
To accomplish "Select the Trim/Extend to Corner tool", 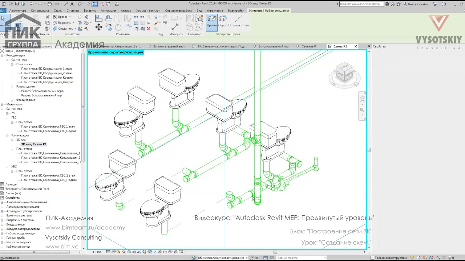I will (128, 27).
